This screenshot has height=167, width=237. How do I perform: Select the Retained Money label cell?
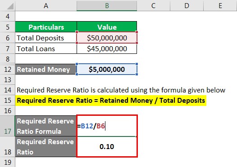tap(46, 69)
